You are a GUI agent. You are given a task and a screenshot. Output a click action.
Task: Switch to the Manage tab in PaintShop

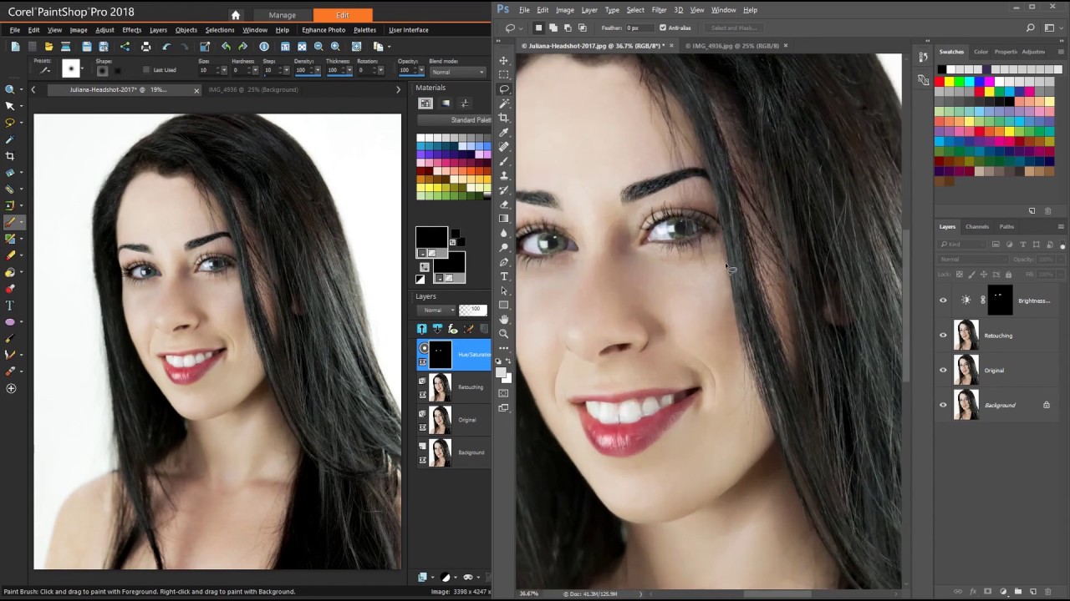[x=283, y=15]
